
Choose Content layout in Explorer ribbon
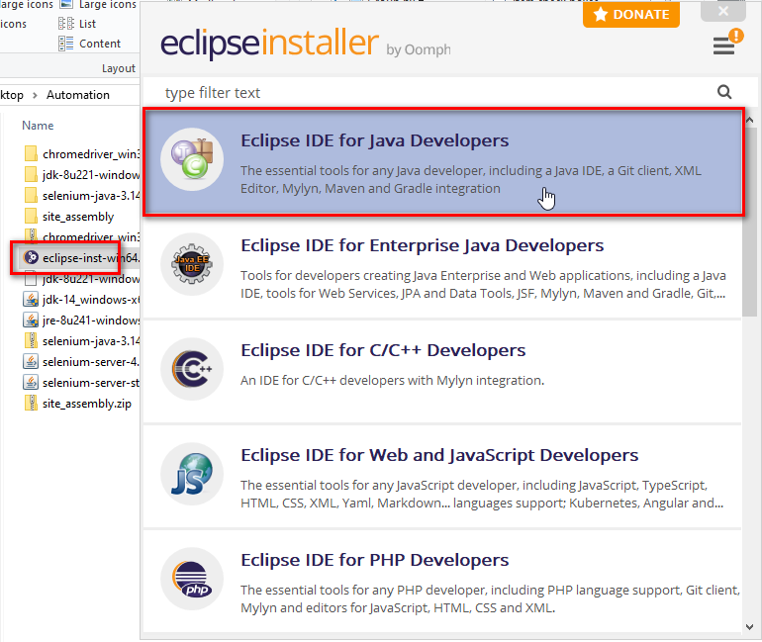[90, 44]
